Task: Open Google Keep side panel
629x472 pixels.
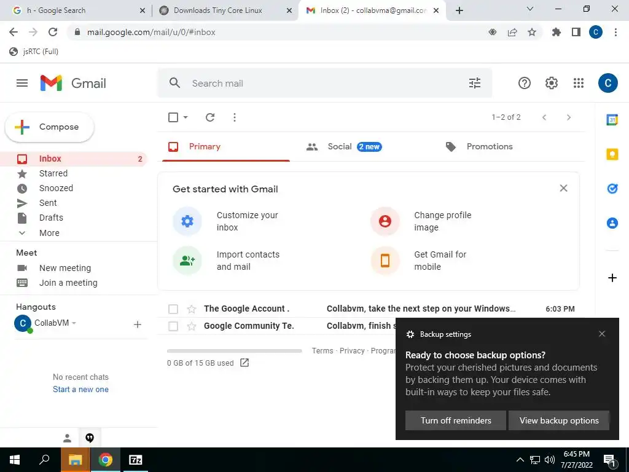Action: (x=612, y=154)
